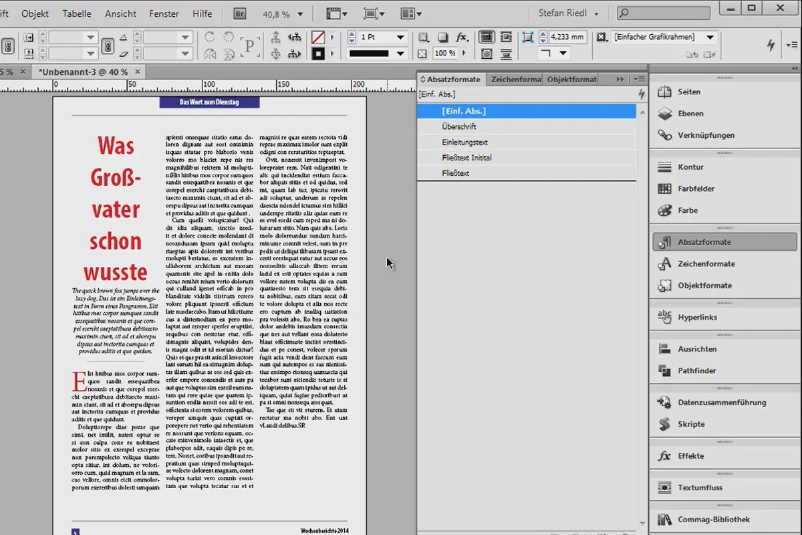
Task: Toggle the chain link beside the rotation field
Action: point(107,45)
